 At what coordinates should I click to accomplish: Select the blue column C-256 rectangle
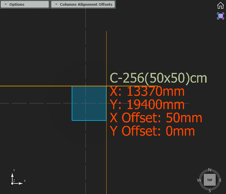coord(89,103)
